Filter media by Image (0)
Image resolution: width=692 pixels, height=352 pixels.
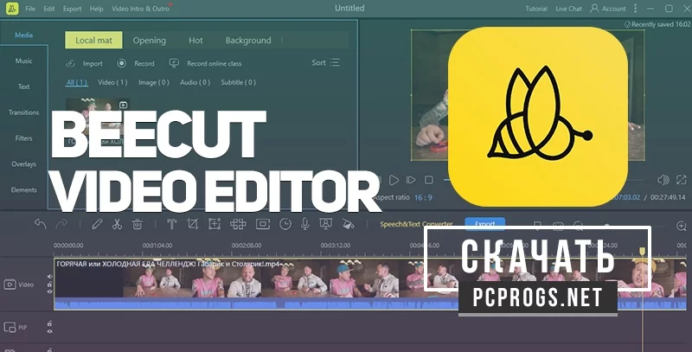pyautogui.click(x=154, y=82)
